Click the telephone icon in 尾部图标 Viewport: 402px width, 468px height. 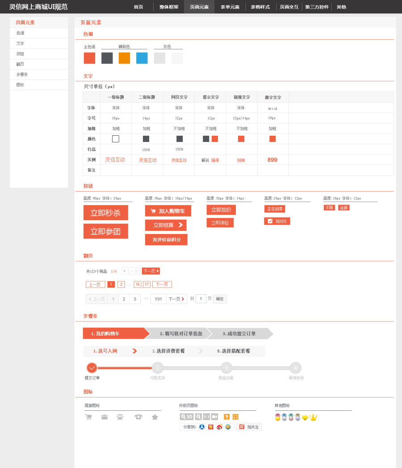coord(138,416)
